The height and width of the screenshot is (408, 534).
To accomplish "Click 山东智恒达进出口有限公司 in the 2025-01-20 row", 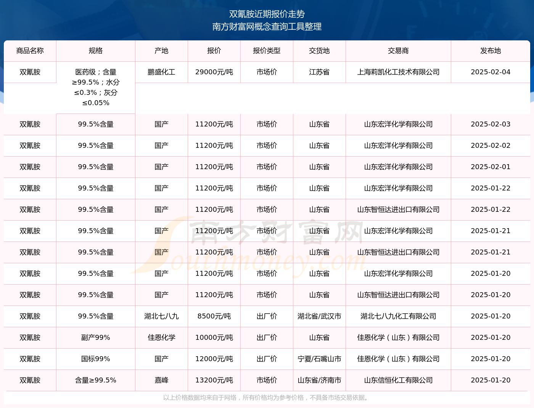I will coord(398,295).
